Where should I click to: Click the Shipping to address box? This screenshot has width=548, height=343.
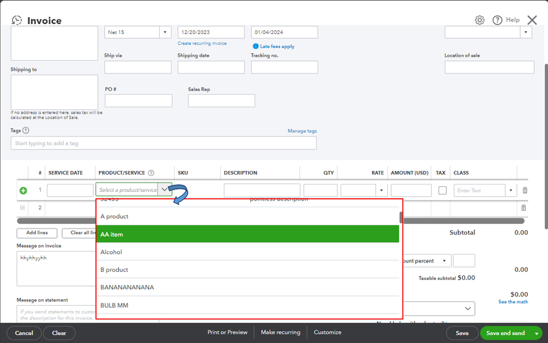click(54, 92)
